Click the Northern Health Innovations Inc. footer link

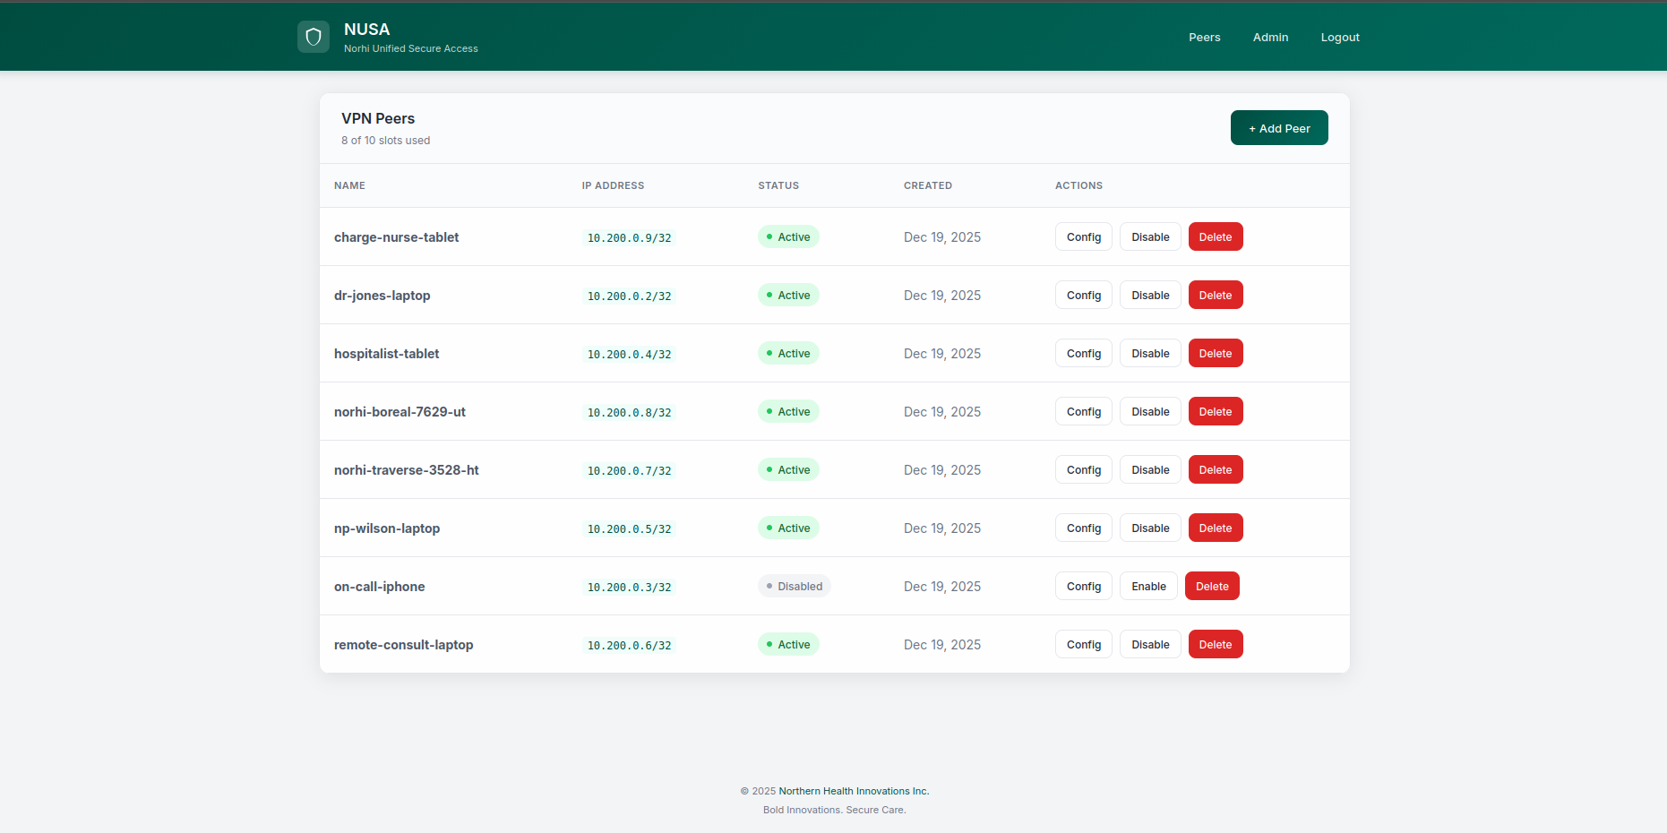[x=853, y=791]
